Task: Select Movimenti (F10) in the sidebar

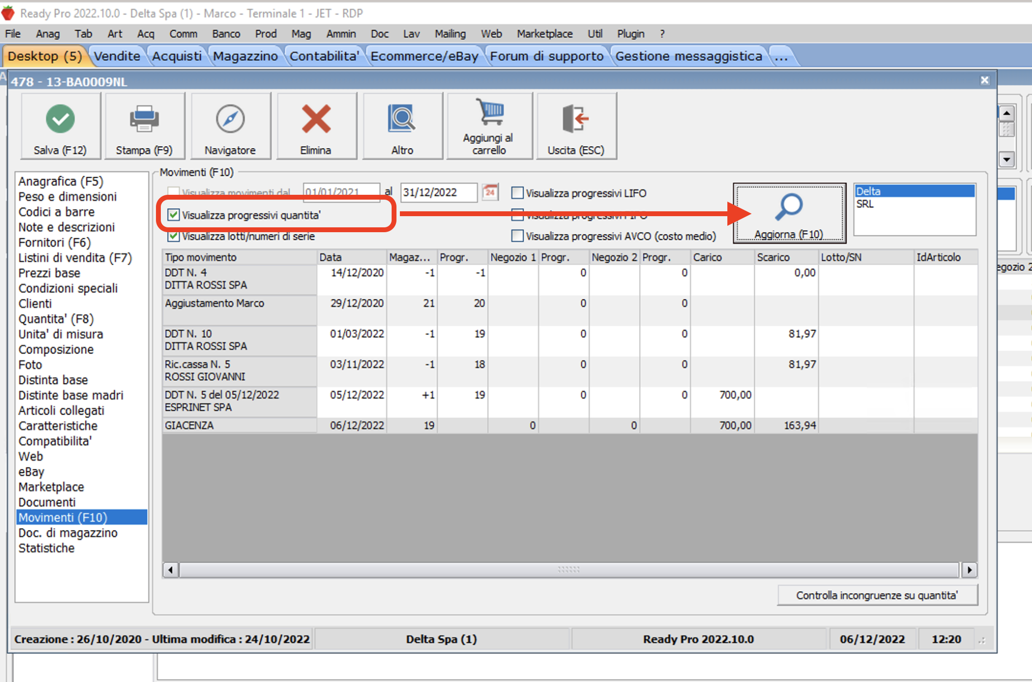Action: (x=82, y=517)
